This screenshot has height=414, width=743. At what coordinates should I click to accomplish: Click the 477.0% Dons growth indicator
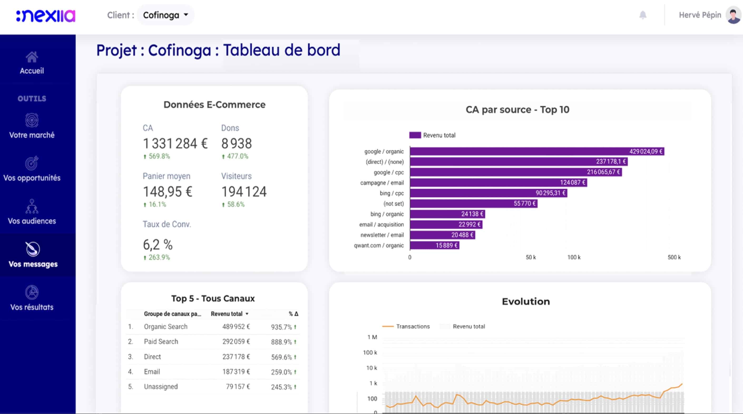pyautogui.click(x=235, y=156)
